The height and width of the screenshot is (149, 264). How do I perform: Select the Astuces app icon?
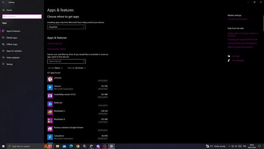click(50, 87)
